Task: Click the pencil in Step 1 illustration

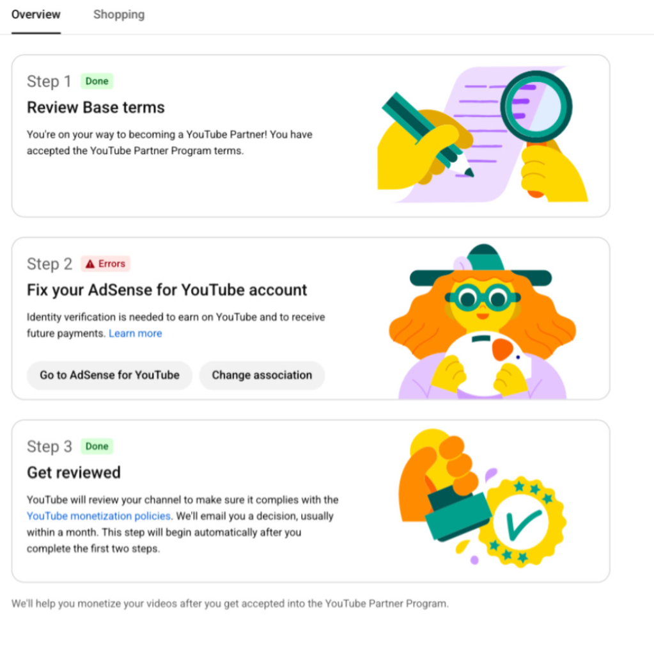Action: pyautogui.click(x=428, y=134)
